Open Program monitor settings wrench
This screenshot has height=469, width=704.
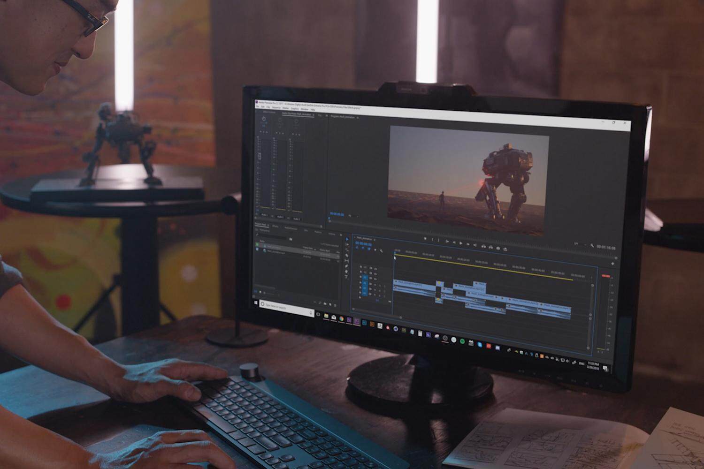[592, 245]
